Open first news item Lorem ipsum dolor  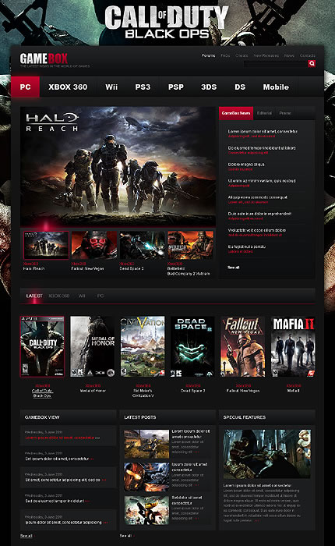tap(263, 133)
